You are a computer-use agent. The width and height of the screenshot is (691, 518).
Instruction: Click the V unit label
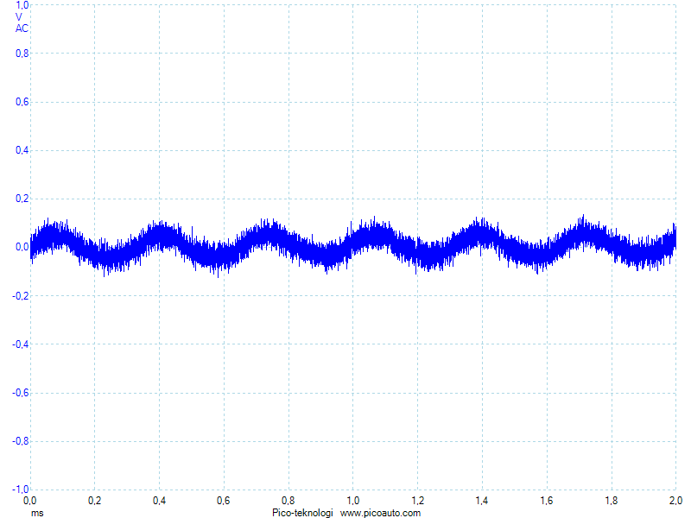[x=18, y=17]
